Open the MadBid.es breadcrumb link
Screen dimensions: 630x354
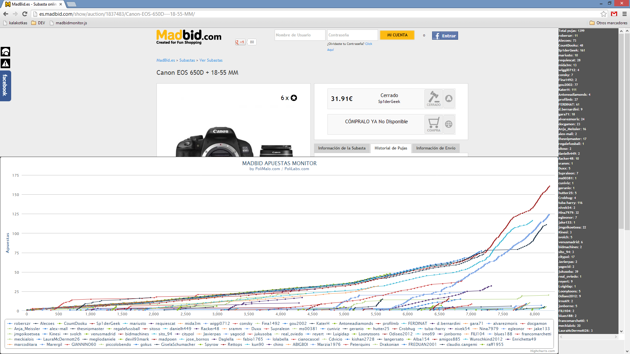[166, 60]
